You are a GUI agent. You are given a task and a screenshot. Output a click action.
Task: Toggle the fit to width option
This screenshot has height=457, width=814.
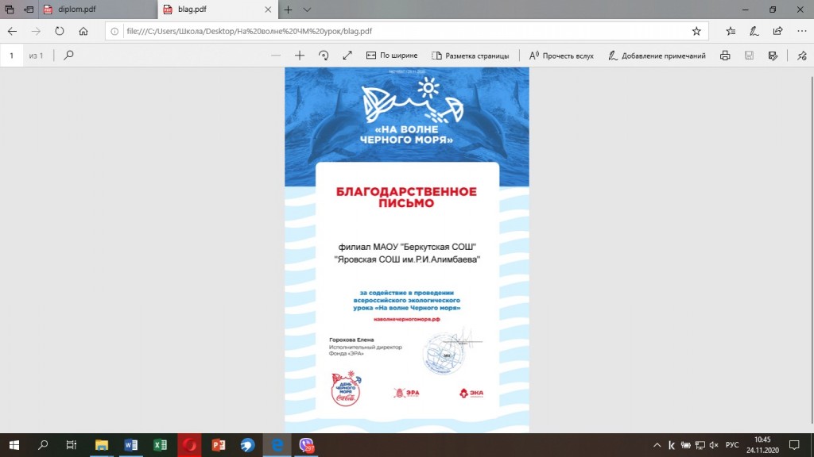[391, 56]
